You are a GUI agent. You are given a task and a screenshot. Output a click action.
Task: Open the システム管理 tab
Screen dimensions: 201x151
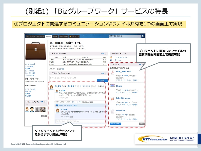[x=64, y=36]
